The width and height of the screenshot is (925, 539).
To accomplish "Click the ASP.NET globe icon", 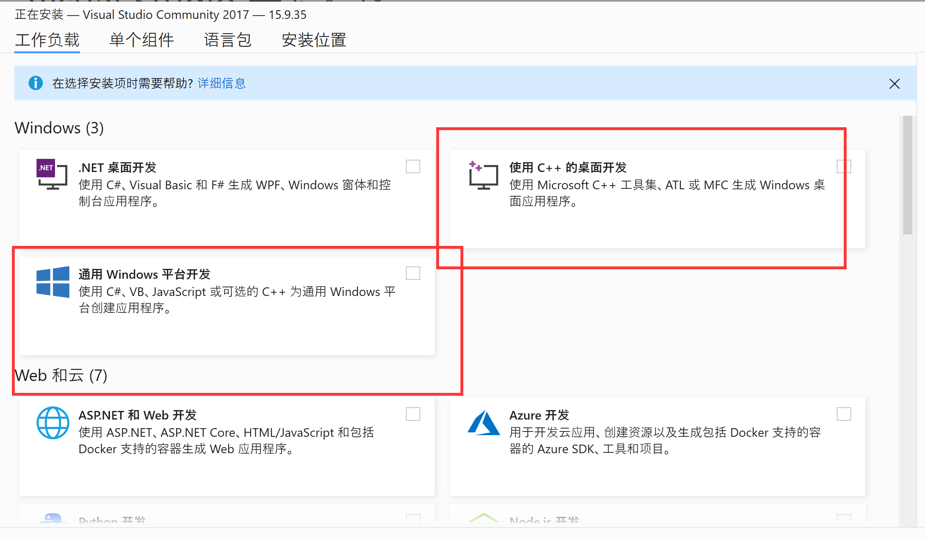I will click(53, 423).
